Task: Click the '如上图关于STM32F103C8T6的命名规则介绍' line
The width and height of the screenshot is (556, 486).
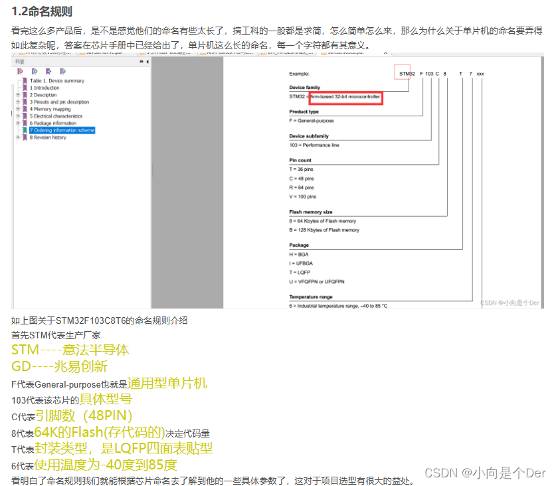Action: pyautogui.click(x=99, y=320)
